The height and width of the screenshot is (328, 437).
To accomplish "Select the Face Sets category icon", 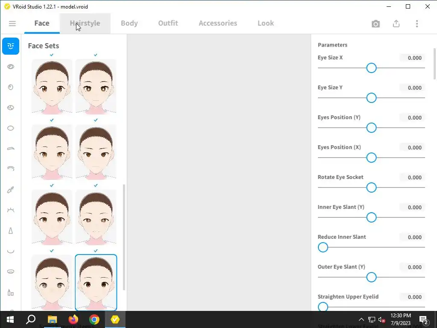I will click(11, 46).
